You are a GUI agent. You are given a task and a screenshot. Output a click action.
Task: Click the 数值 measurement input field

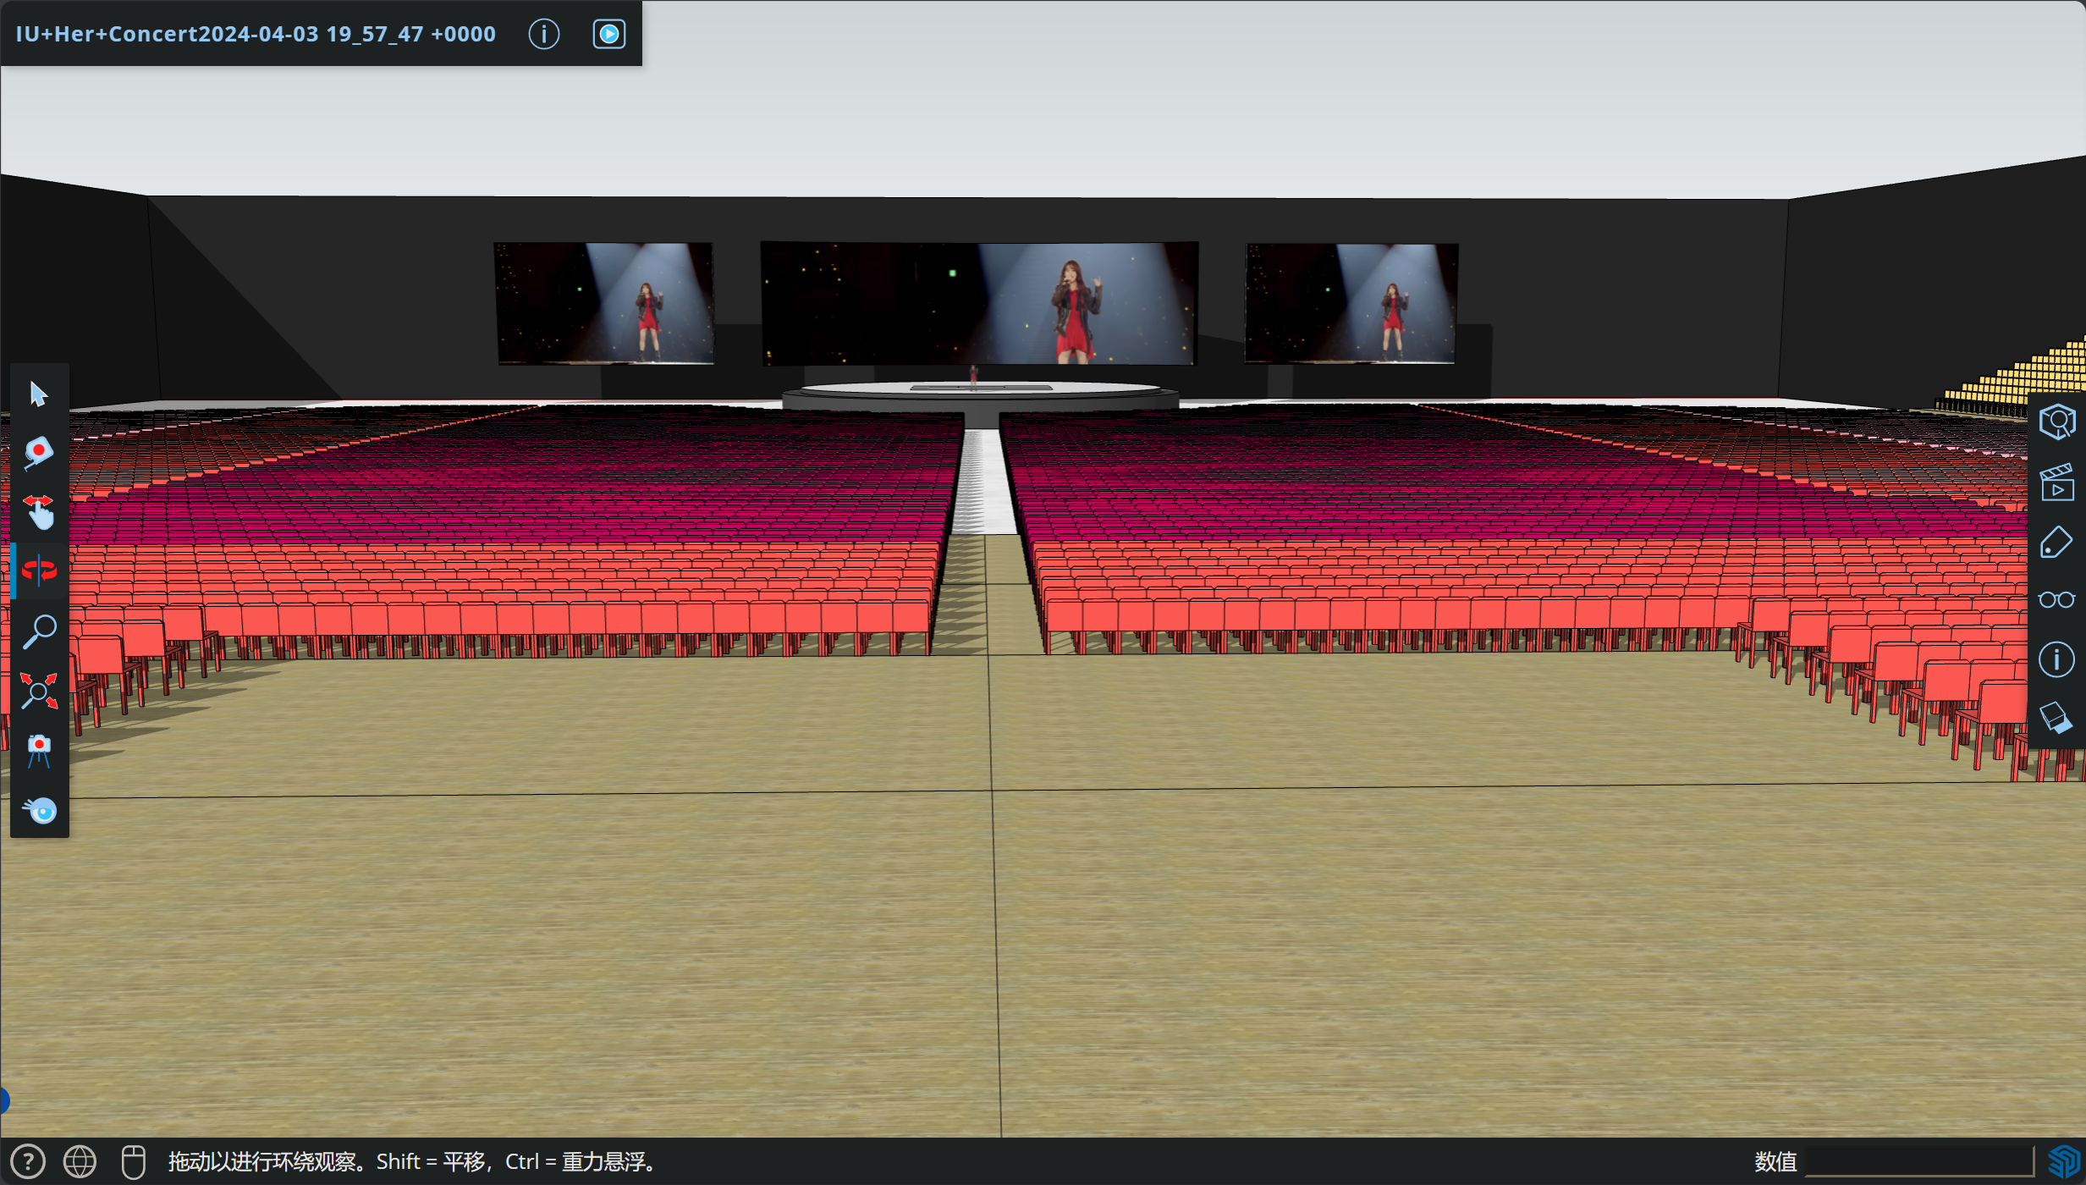click(1919, 1161)
